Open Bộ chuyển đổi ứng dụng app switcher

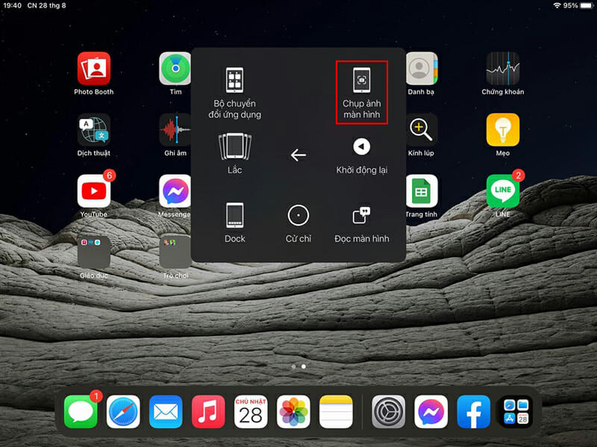click(x=235, y=92)
